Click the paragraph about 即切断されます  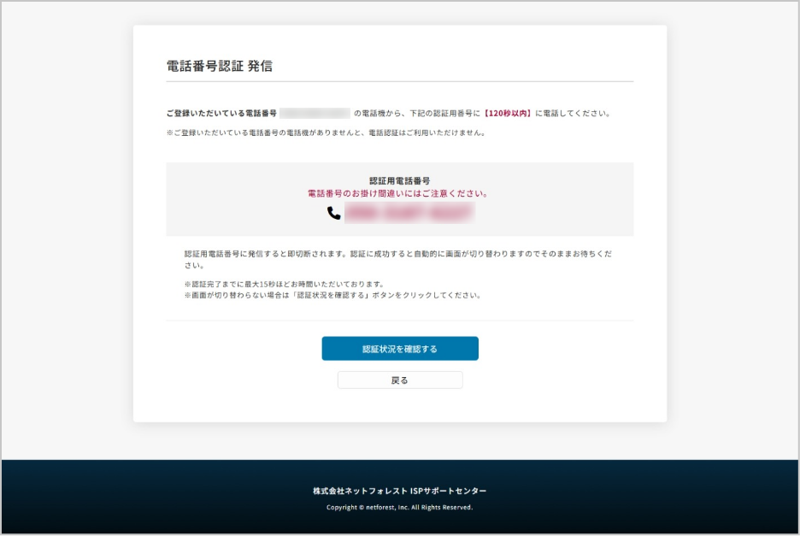click(x=398, y=254)
